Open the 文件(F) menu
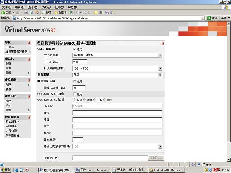The height and width of the screenshot is (173, 231). pos(7,7)
